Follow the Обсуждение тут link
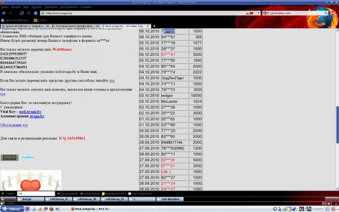Screen dimensions: 339x212 (14, 125)
